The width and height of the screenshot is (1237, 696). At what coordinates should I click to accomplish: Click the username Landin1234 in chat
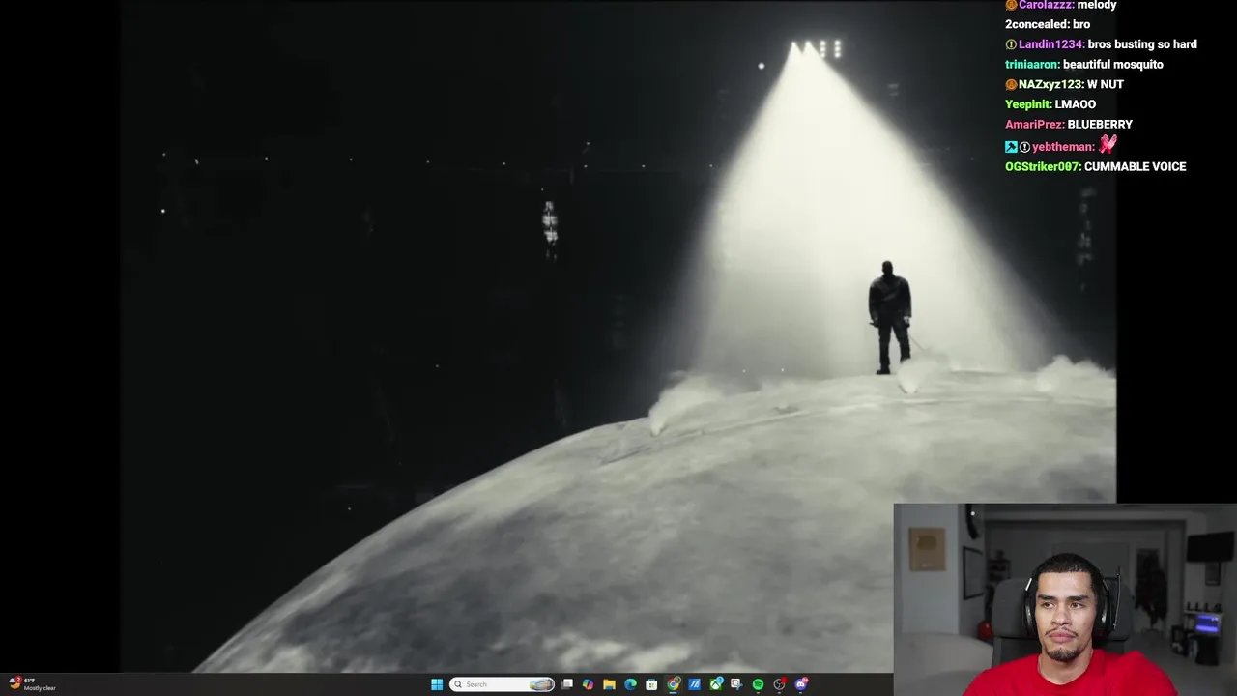tap(1050, 44)
